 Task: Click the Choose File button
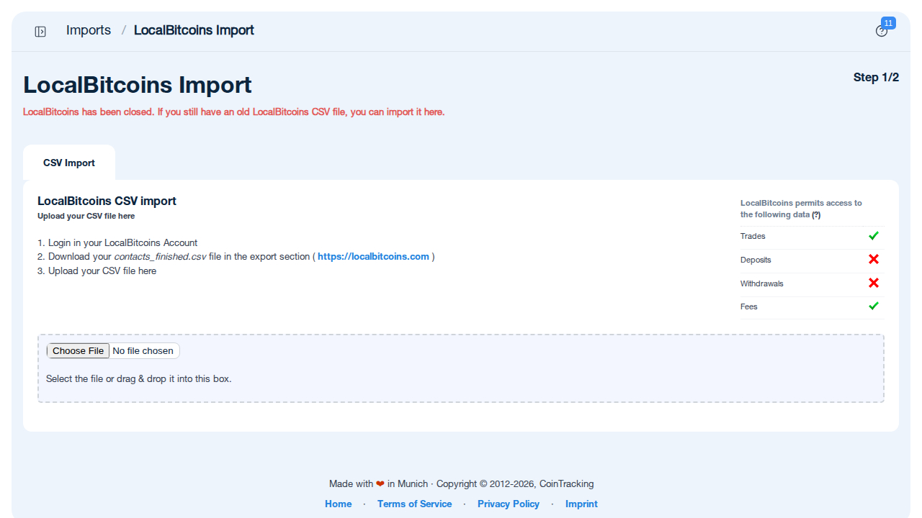click(79, 350)
